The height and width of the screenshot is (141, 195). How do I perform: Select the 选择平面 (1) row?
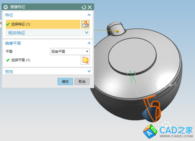pos(43,60)
